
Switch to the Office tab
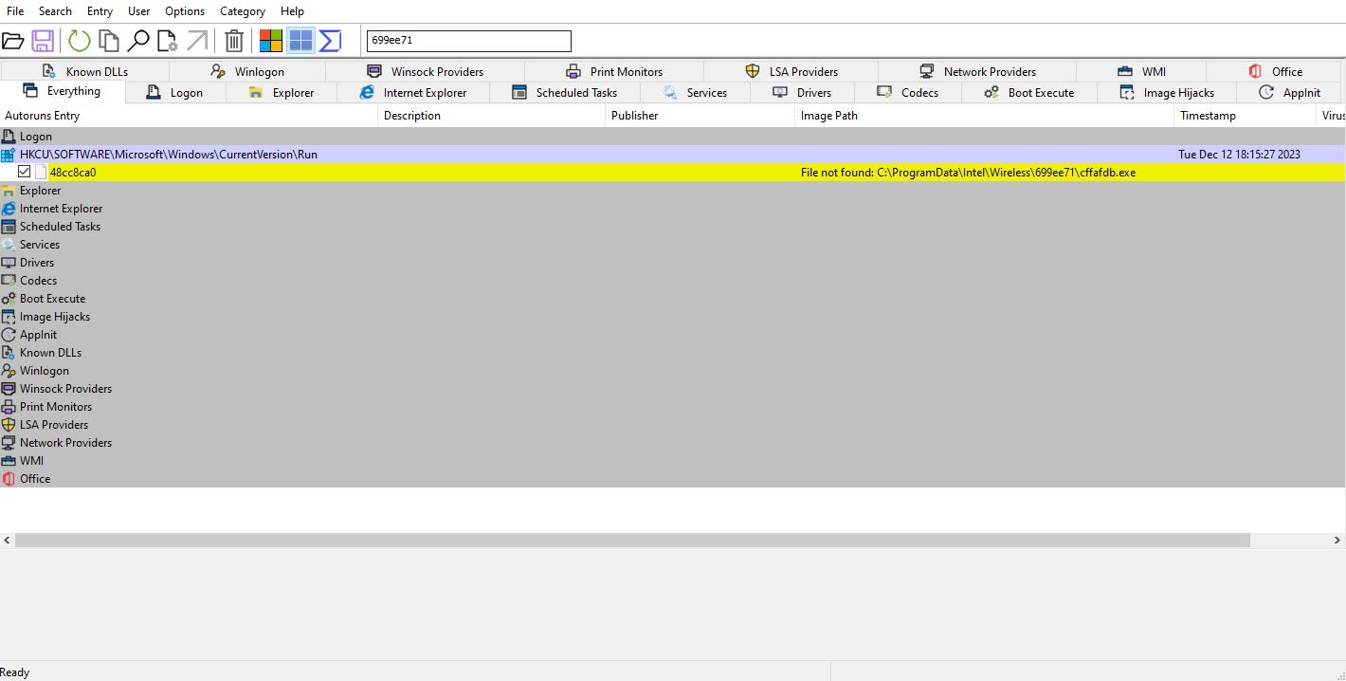(x=1275, y=71)
